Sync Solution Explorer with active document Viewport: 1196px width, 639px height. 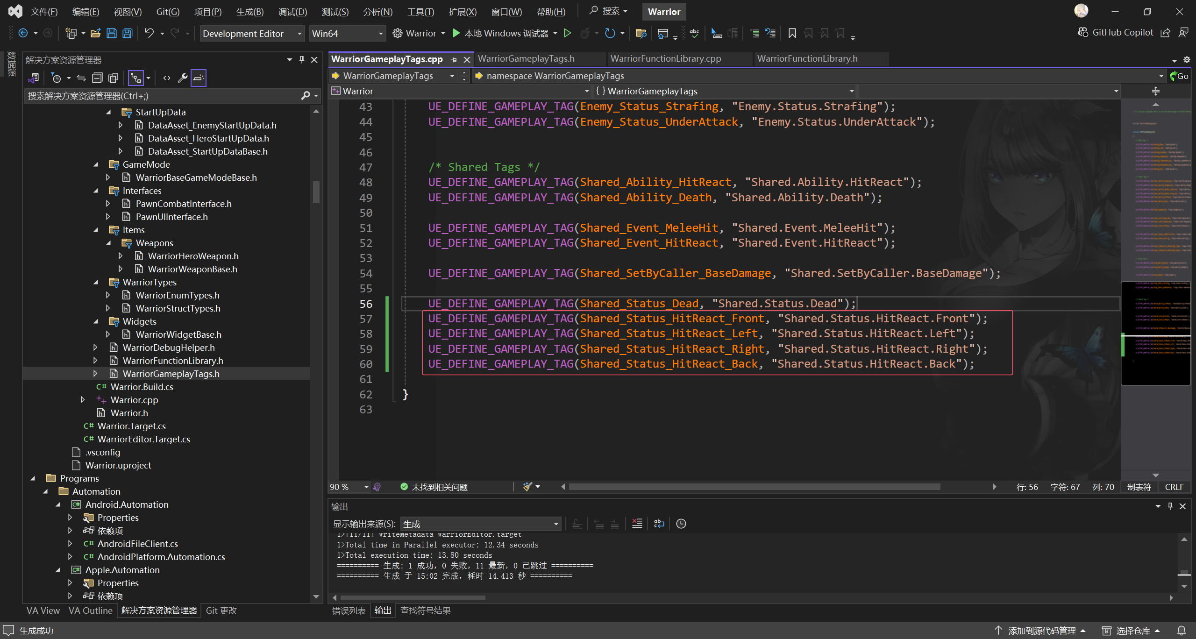tap(81, 78)
